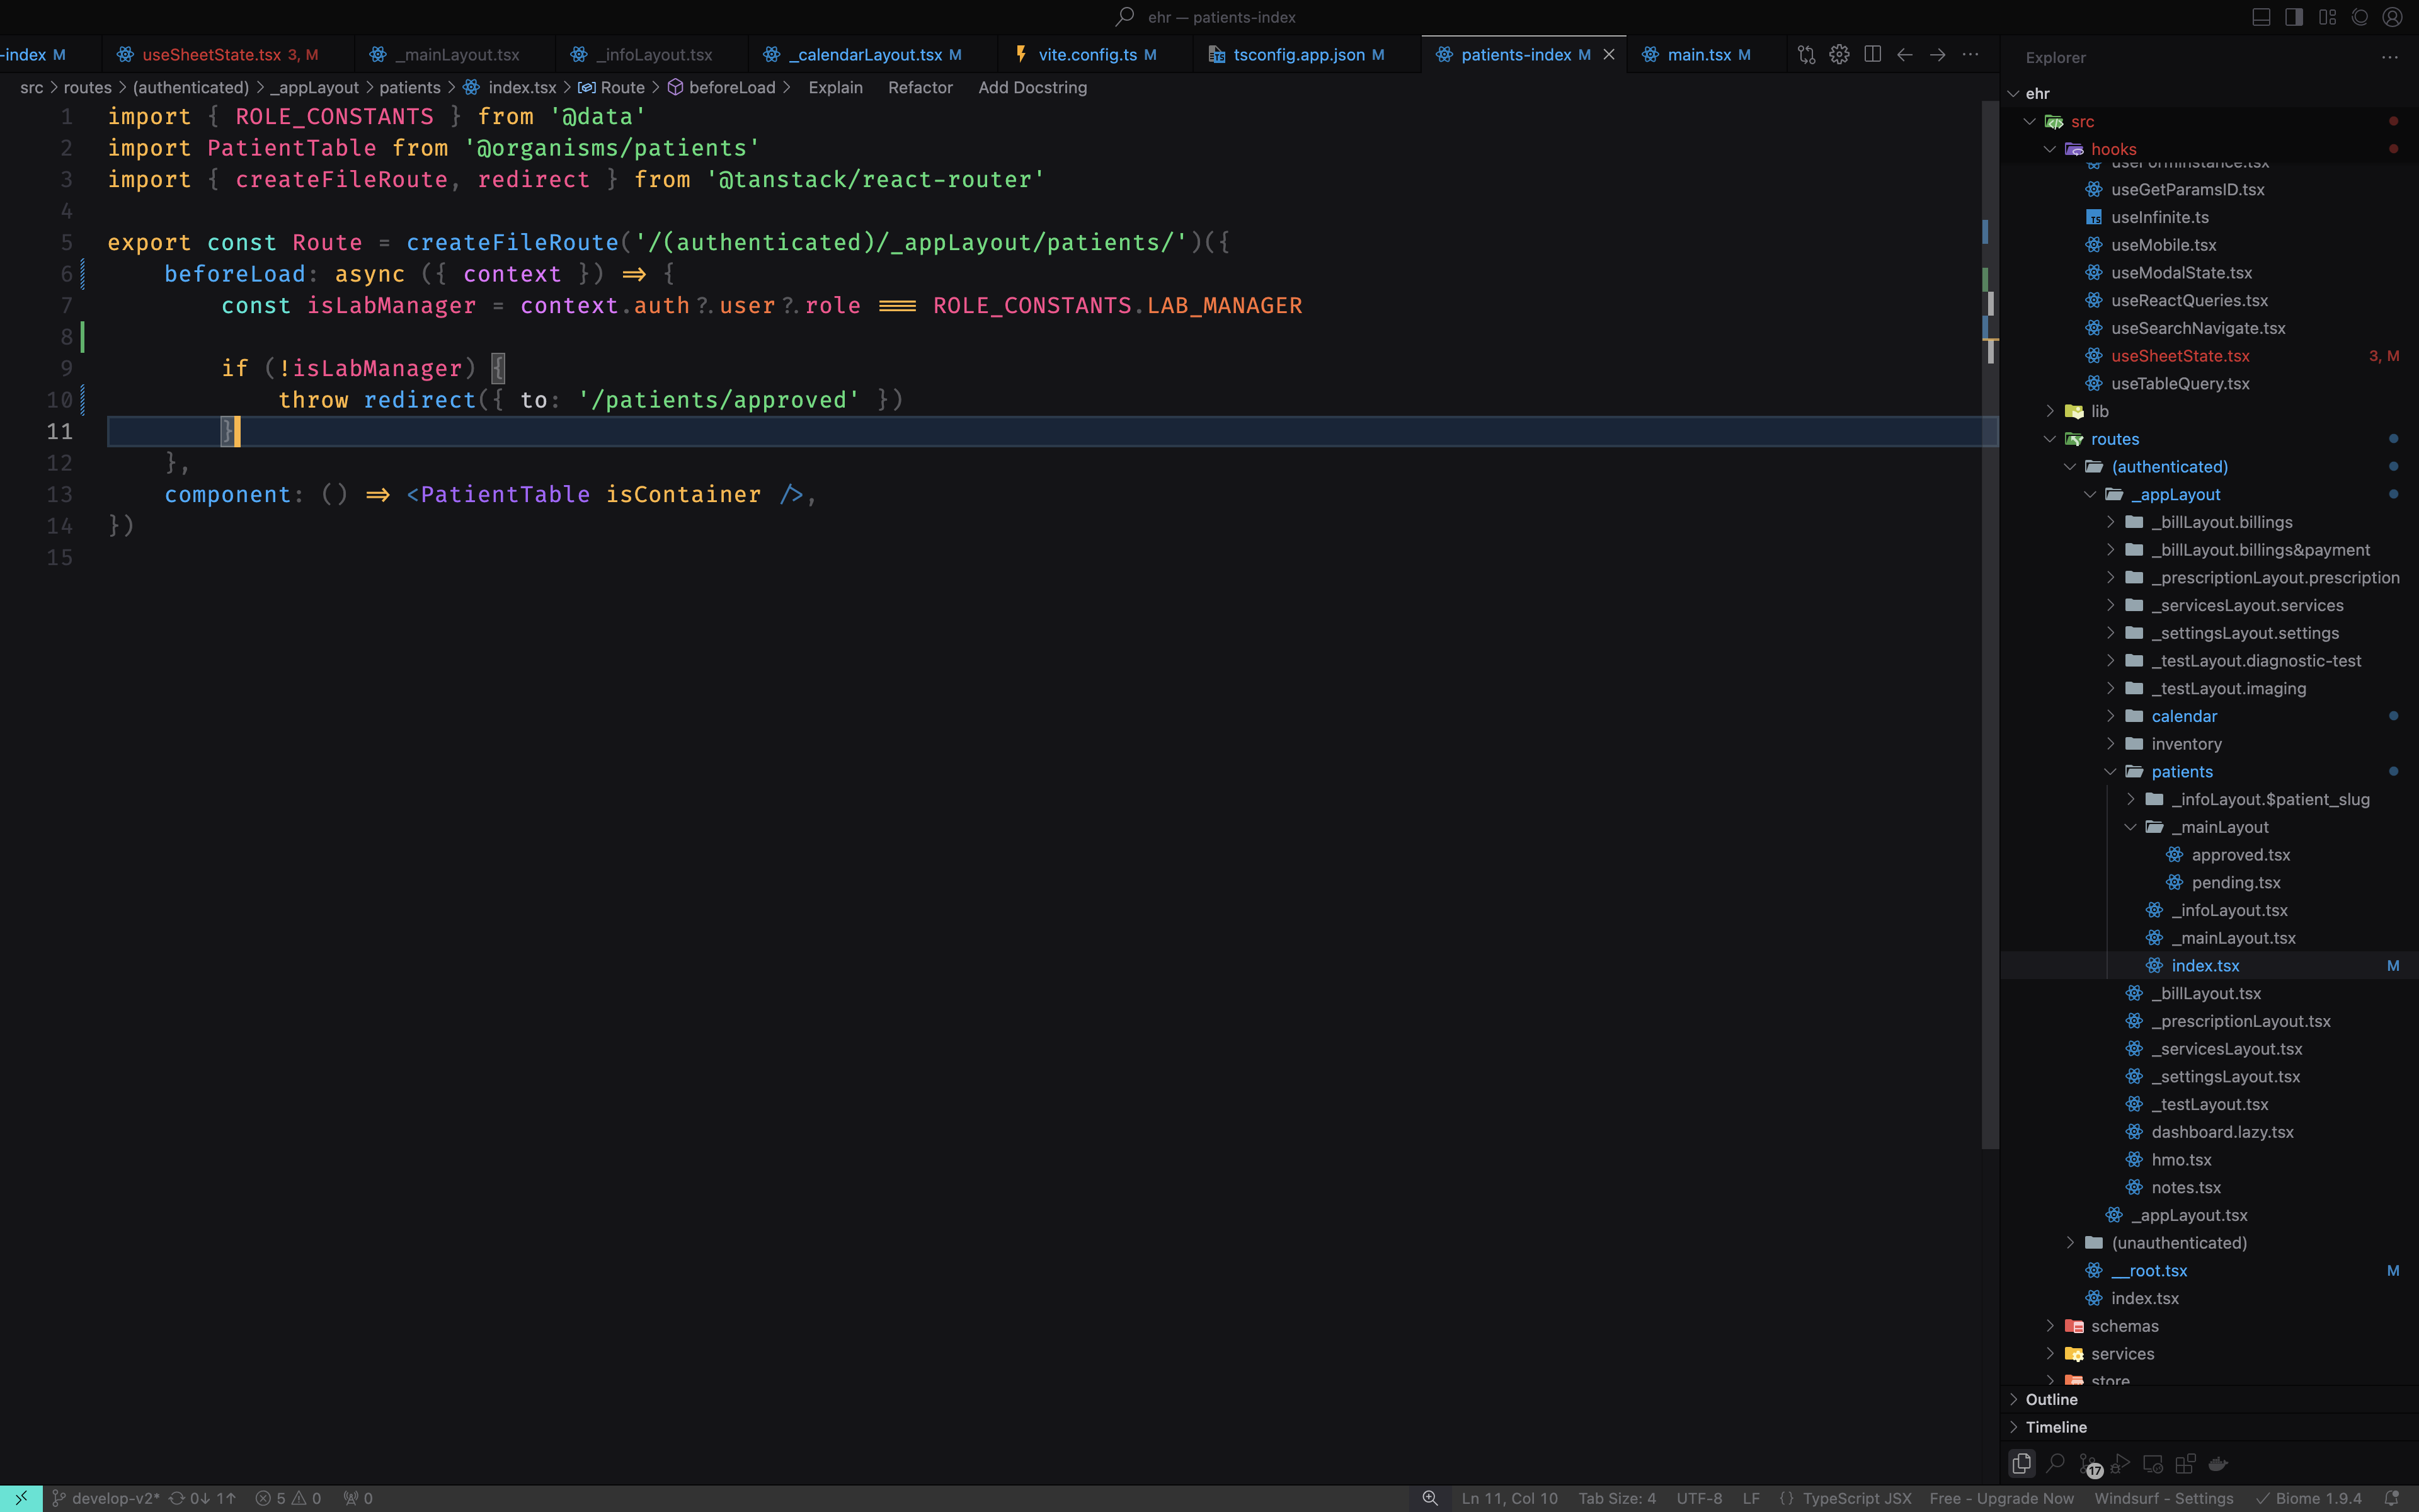Show errors and warnings problems count
Image resolution: width=2419 pixels, height=1512 pixels.
click(x=289, y=1498)
